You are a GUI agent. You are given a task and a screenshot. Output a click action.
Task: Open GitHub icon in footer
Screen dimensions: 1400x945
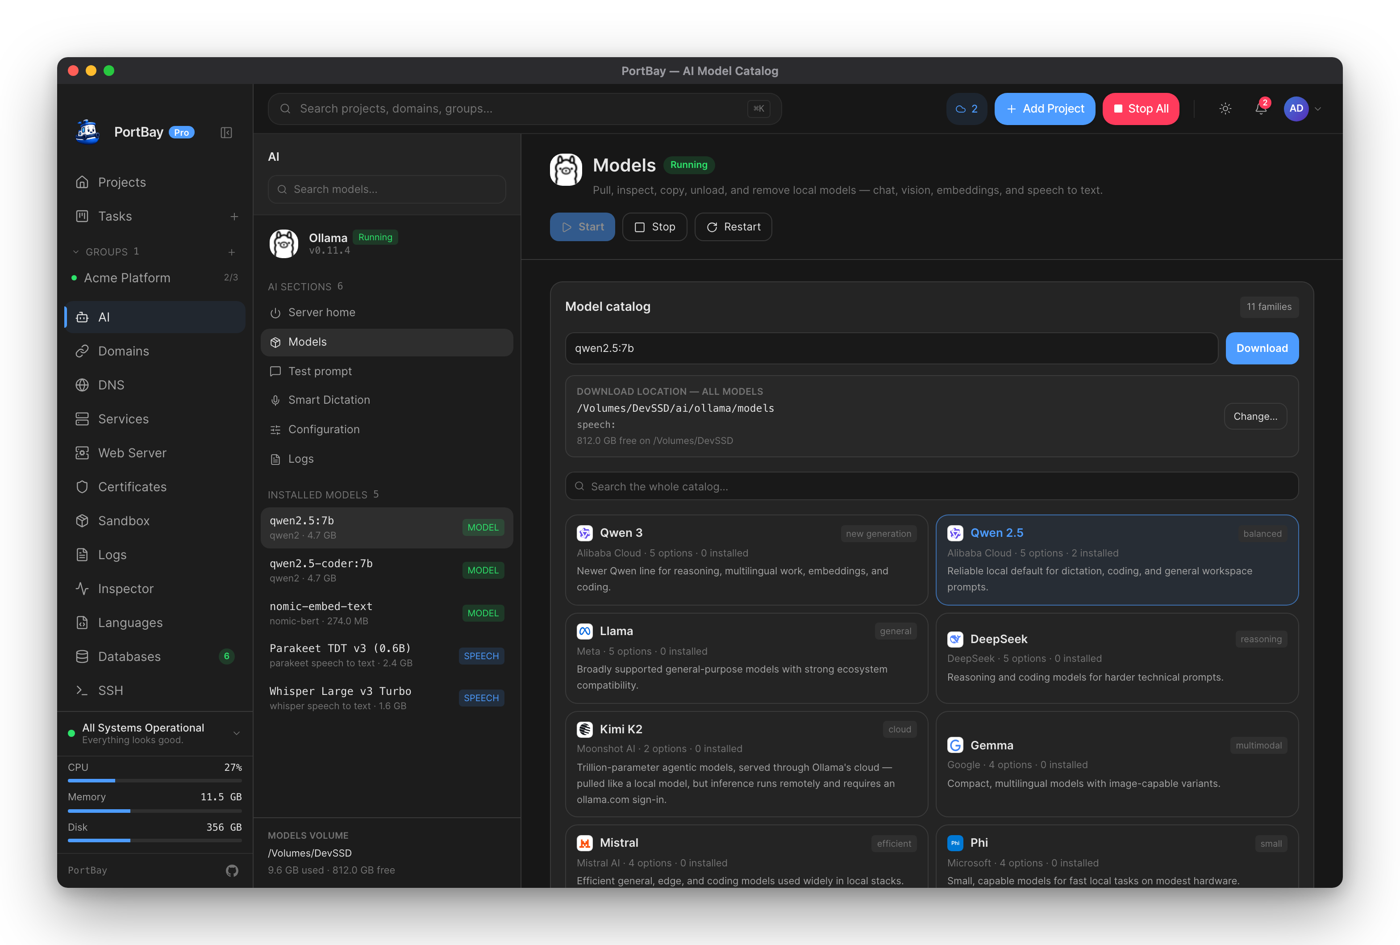click(x=232, y=870)
